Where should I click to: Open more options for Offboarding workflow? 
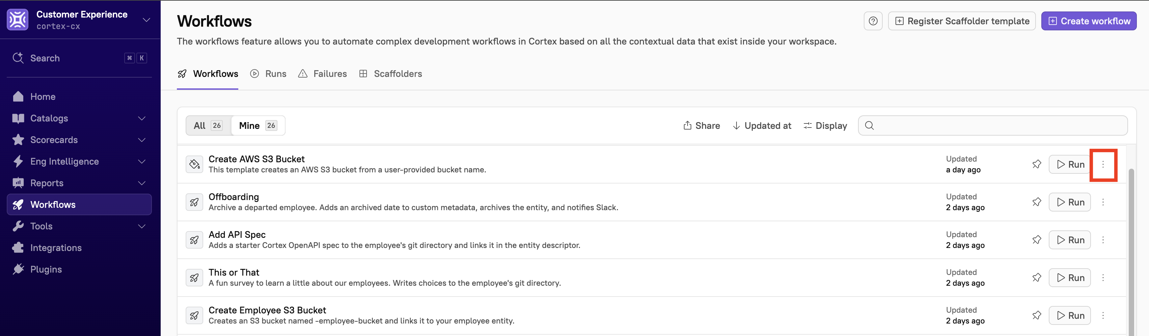pos(1103,202)
